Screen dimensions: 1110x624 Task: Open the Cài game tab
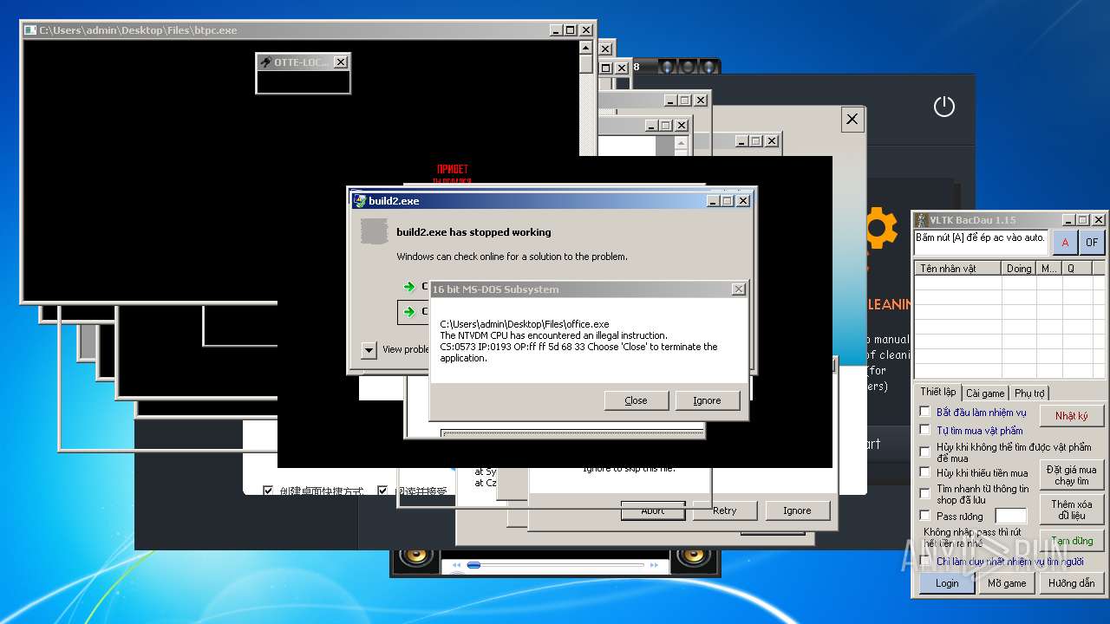(985, 393)
